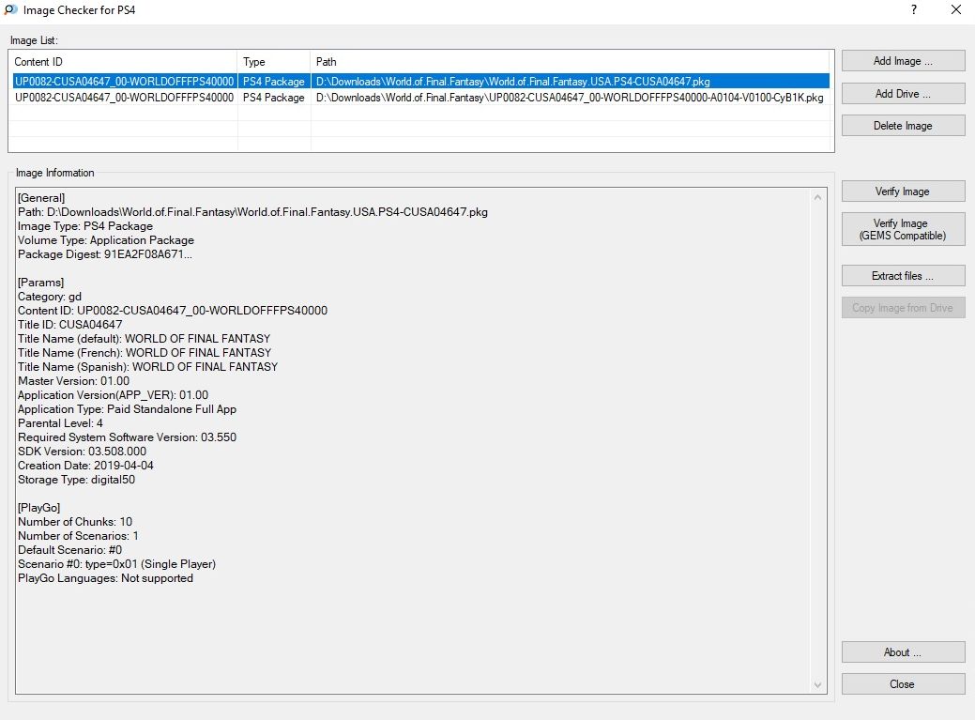Click Content ID cell in the second row
Image resolution: width=975 pixels, height=720 pixels.
click(x=125, y=98)
